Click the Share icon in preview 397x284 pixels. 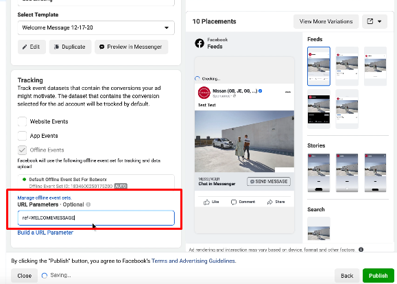[270, 202]
